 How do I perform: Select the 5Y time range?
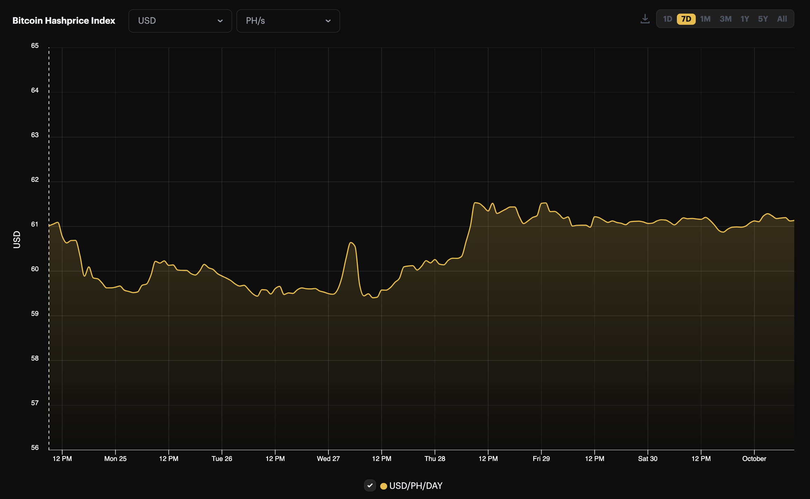tap(763, 19)
